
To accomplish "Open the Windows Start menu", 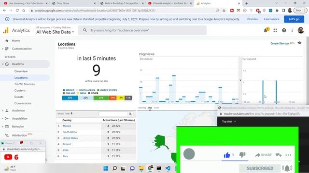I will 106,168.
